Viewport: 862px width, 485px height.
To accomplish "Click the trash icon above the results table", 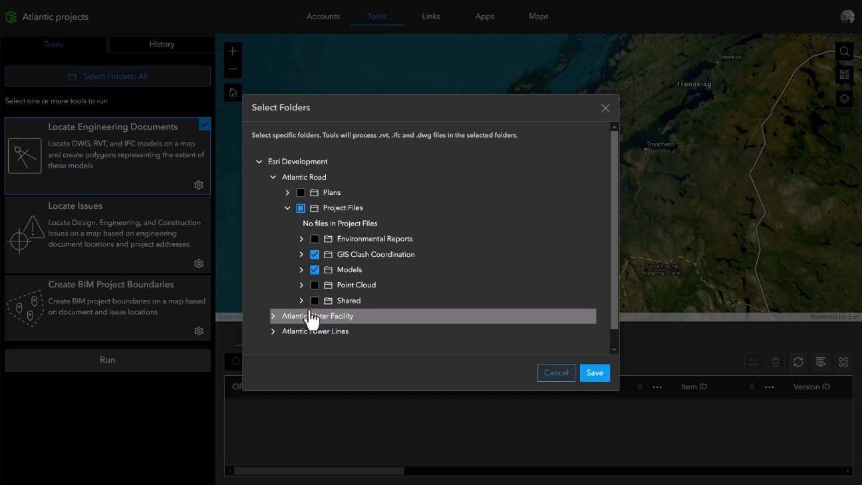I will point(776,361).
